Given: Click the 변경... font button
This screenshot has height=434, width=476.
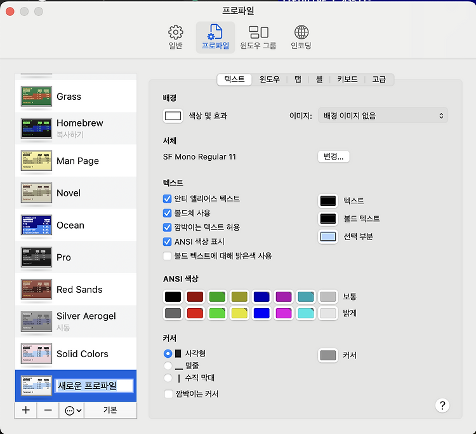Looking at the screenshot, I should click(x=333, y=156).
